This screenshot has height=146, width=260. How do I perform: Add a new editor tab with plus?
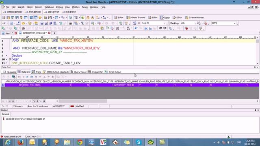tap(54, 33)
